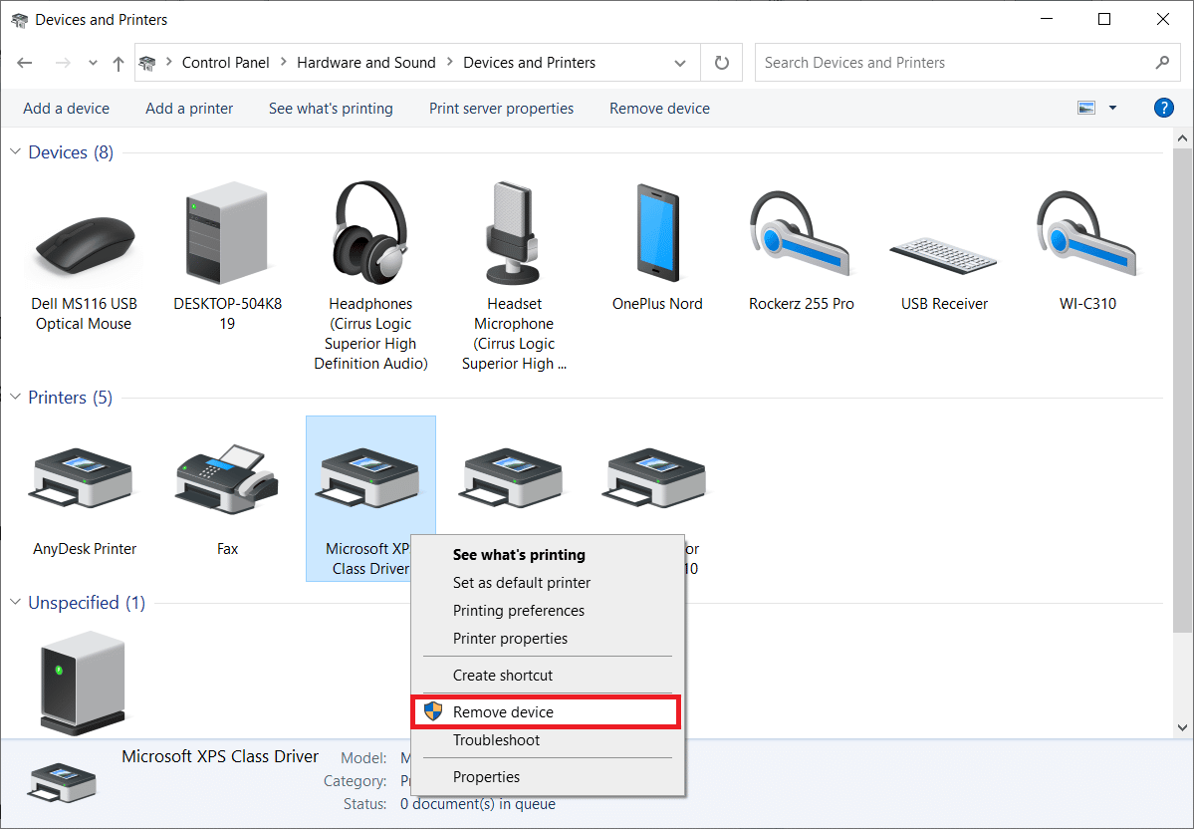Open the DESKTOP-504K819 computer icon
The height and width of the screenshot is (829, 1194).
pos(227,234)
